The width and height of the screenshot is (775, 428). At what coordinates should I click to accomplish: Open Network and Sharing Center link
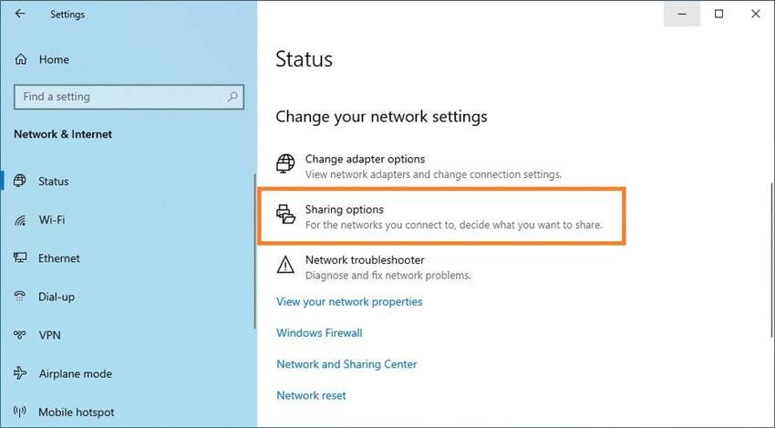pos(346,364)
